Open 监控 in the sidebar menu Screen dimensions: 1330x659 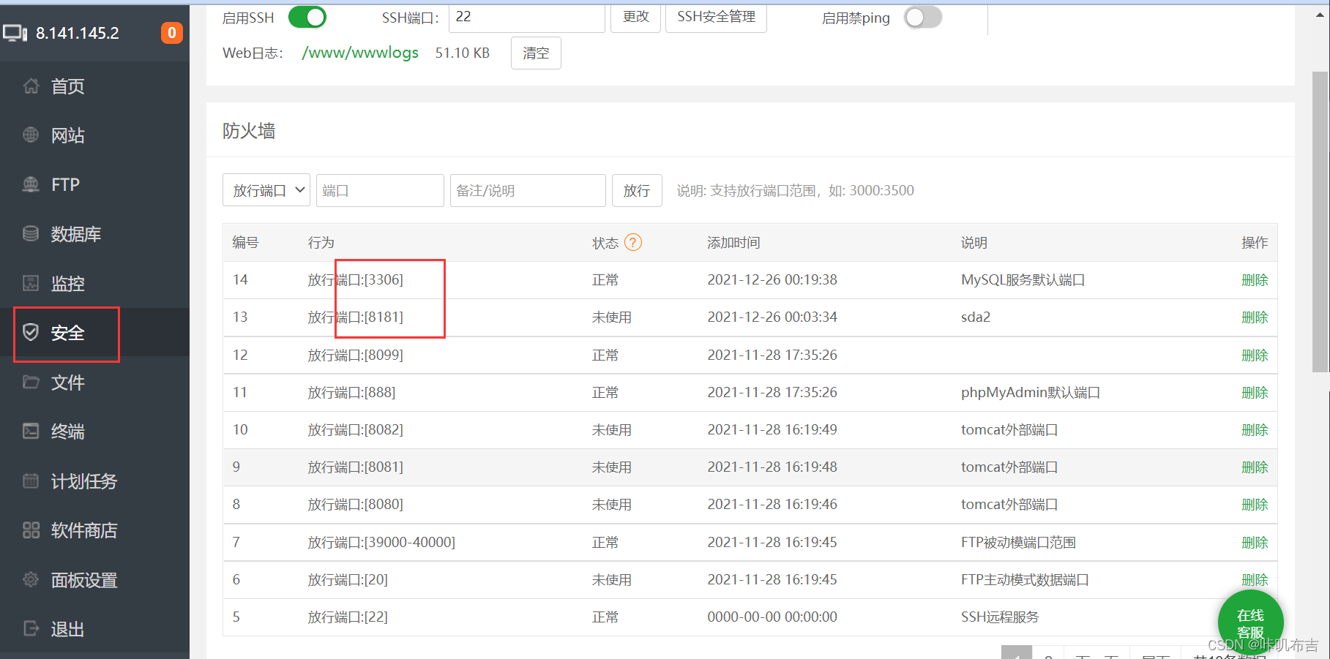pyautogui.click(x=67, y=283)
